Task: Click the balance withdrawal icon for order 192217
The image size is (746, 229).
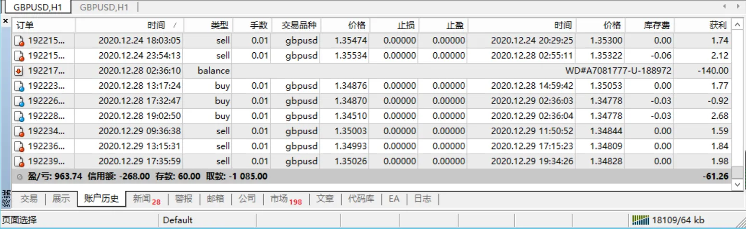Action: coord(20,71)
